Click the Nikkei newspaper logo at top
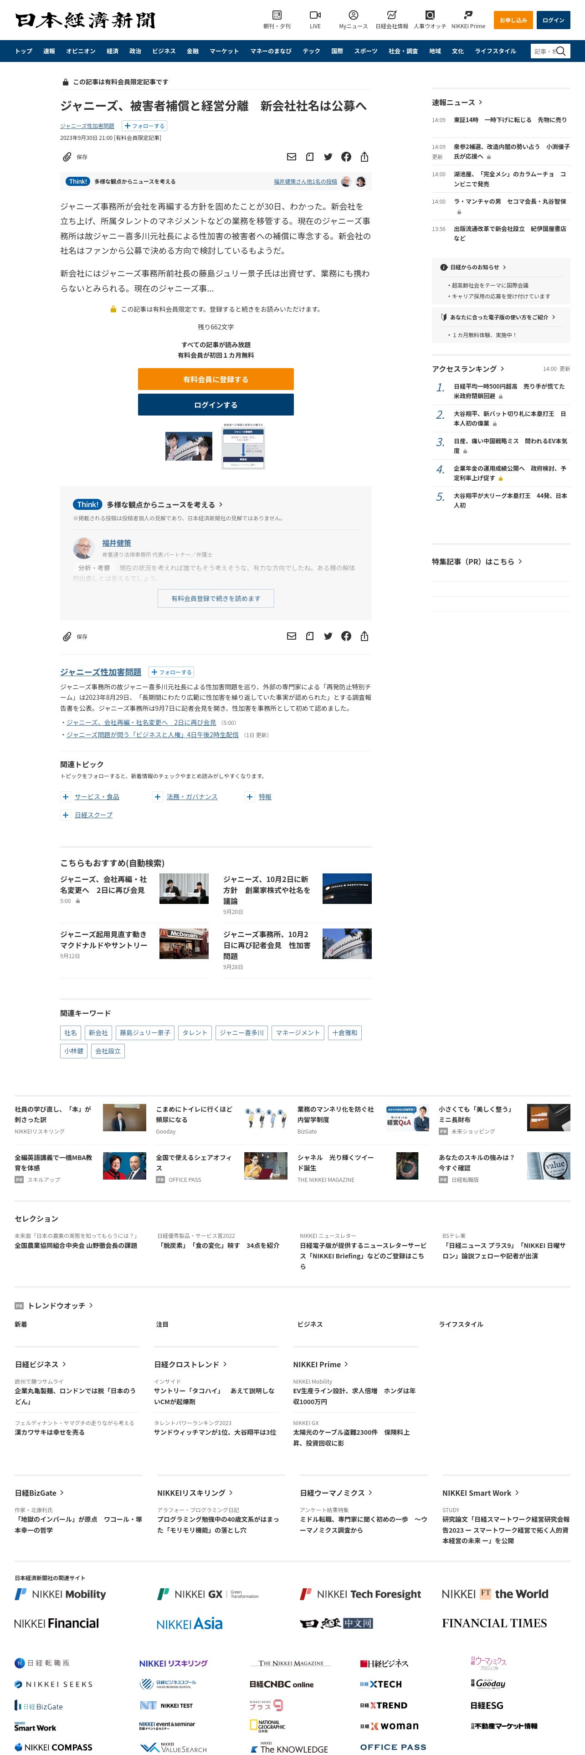The width and height of the screenshot is (585, 1755). 85,20
